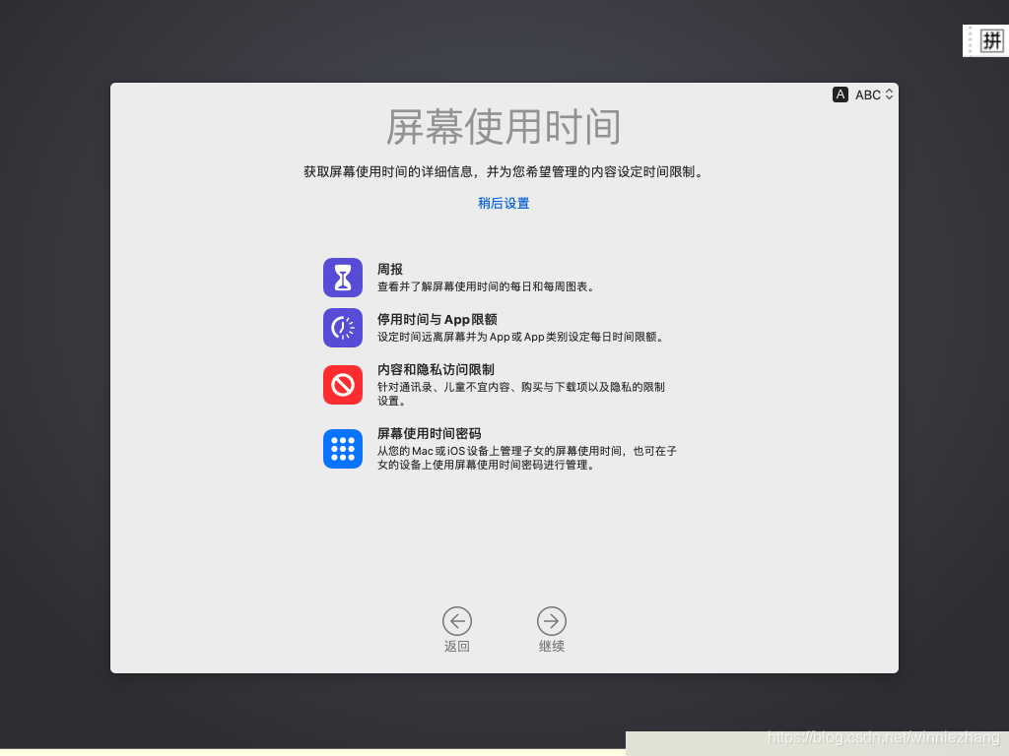The image size is (1009, 756).
Task: Click the 周报 hourglass icon
Action: [x=342, y=278]
